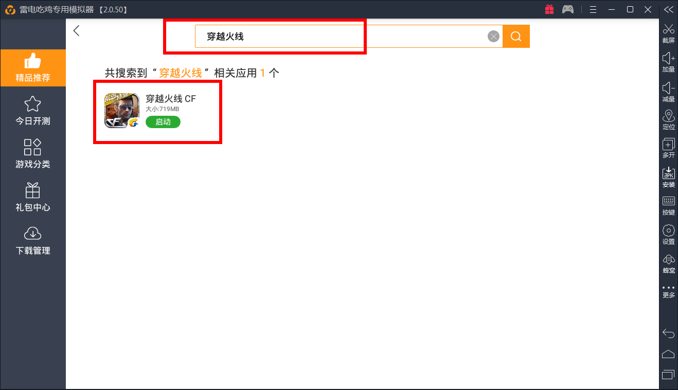
Task: Open the gift promotion icon
Action: click(549, 9)
